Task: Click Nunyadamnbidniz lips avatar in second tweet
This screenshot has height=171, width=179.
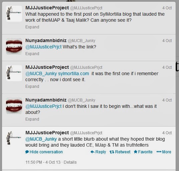Action: (x=14, y=46)
